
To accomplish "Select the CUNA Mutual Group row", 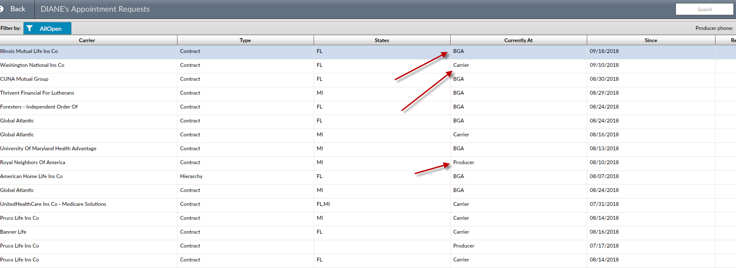I will tap(368, 80).
